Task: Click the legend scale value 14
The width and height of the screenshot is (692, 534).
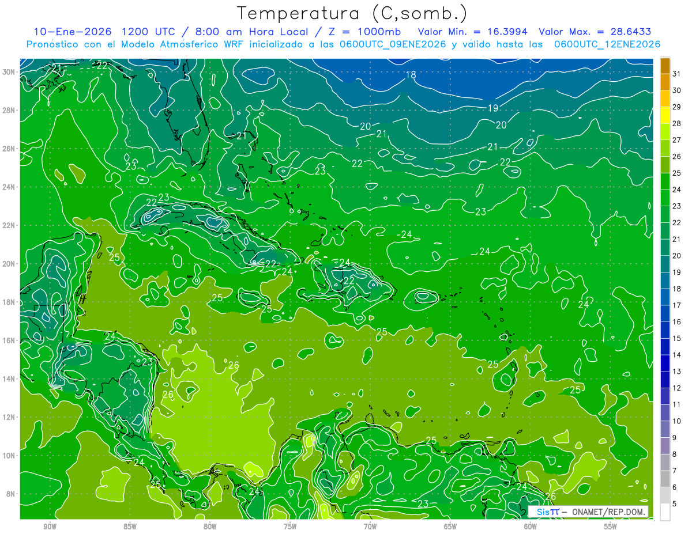Action: click(x=677, y=355)
